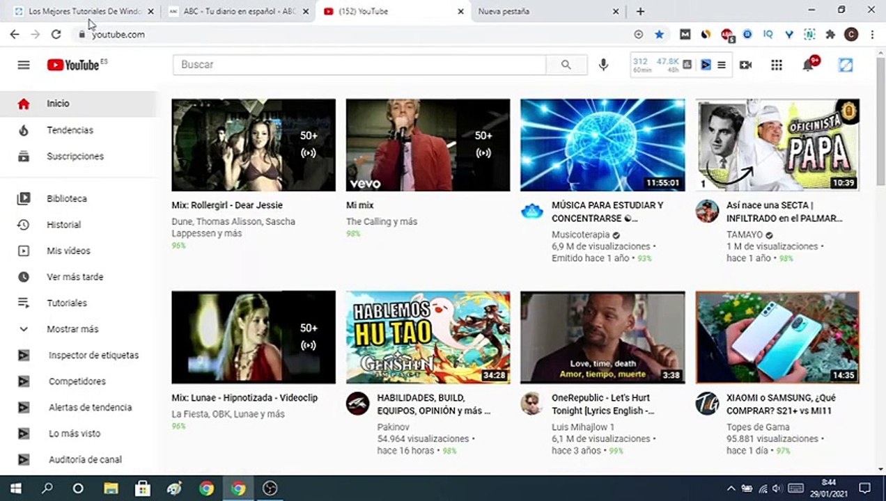Click the TAMAYO channel avatar
This screenshot has height=501, width=886.
pos(707,211)
